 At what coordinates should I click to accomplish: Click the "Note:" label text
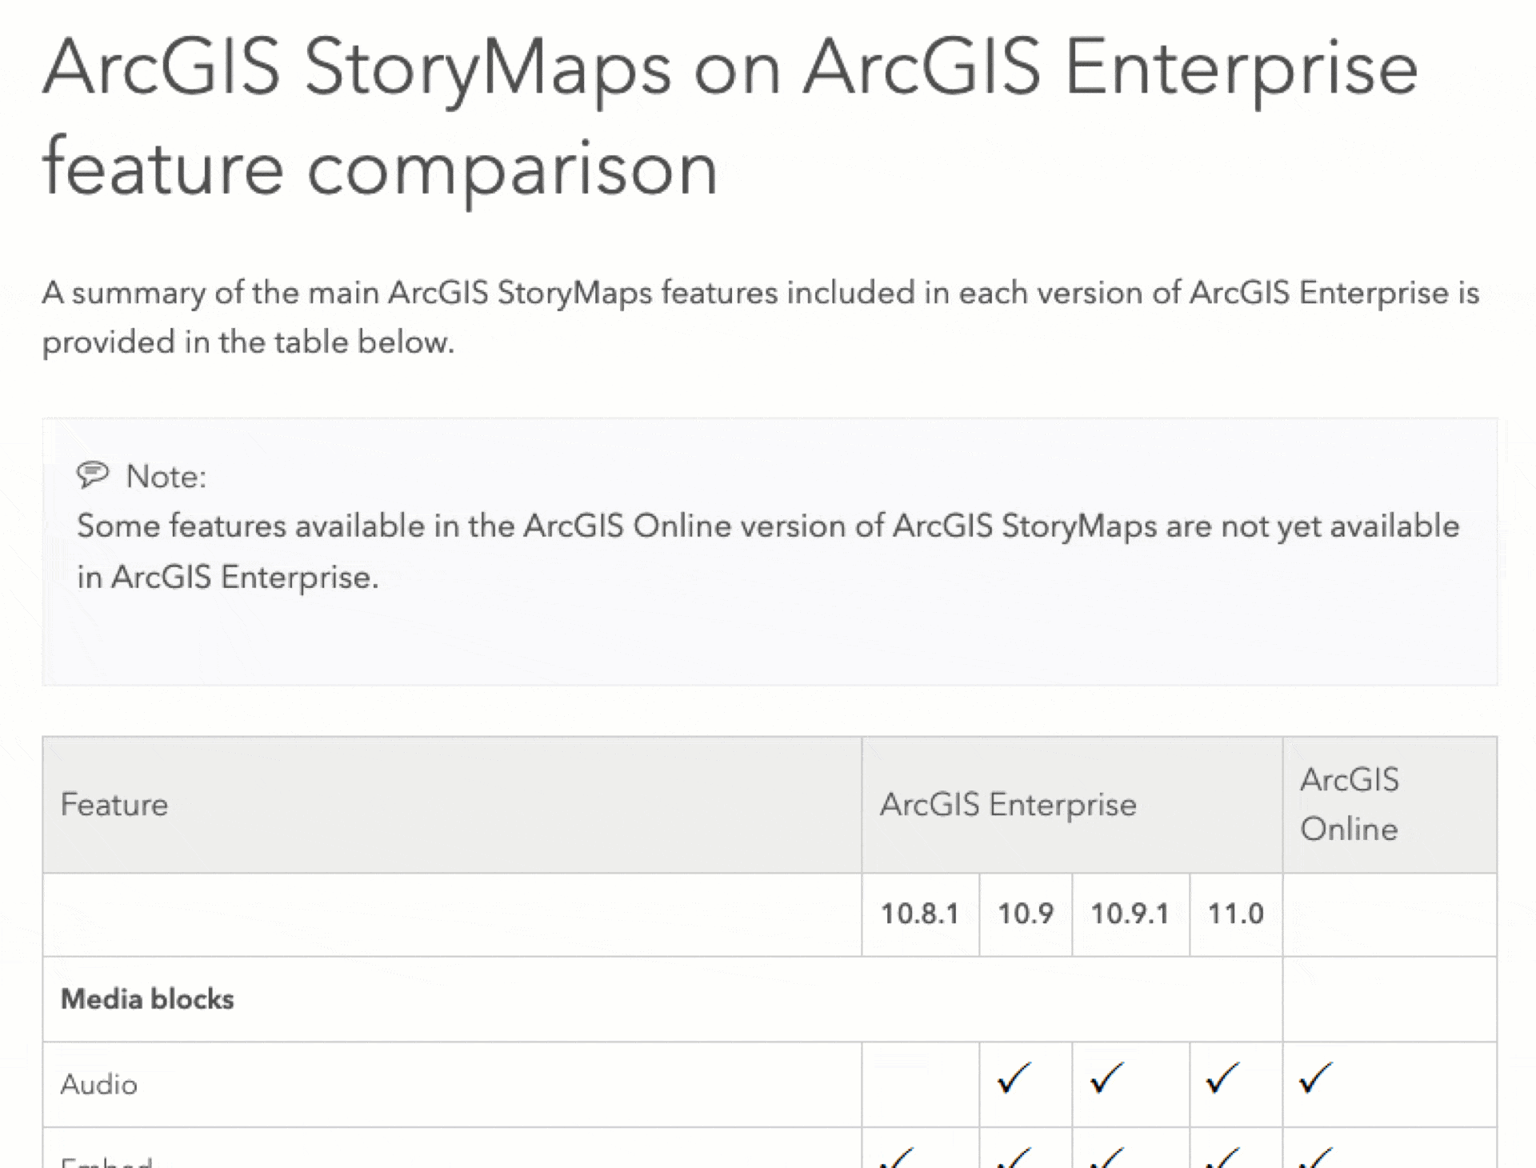click(166, 477)
